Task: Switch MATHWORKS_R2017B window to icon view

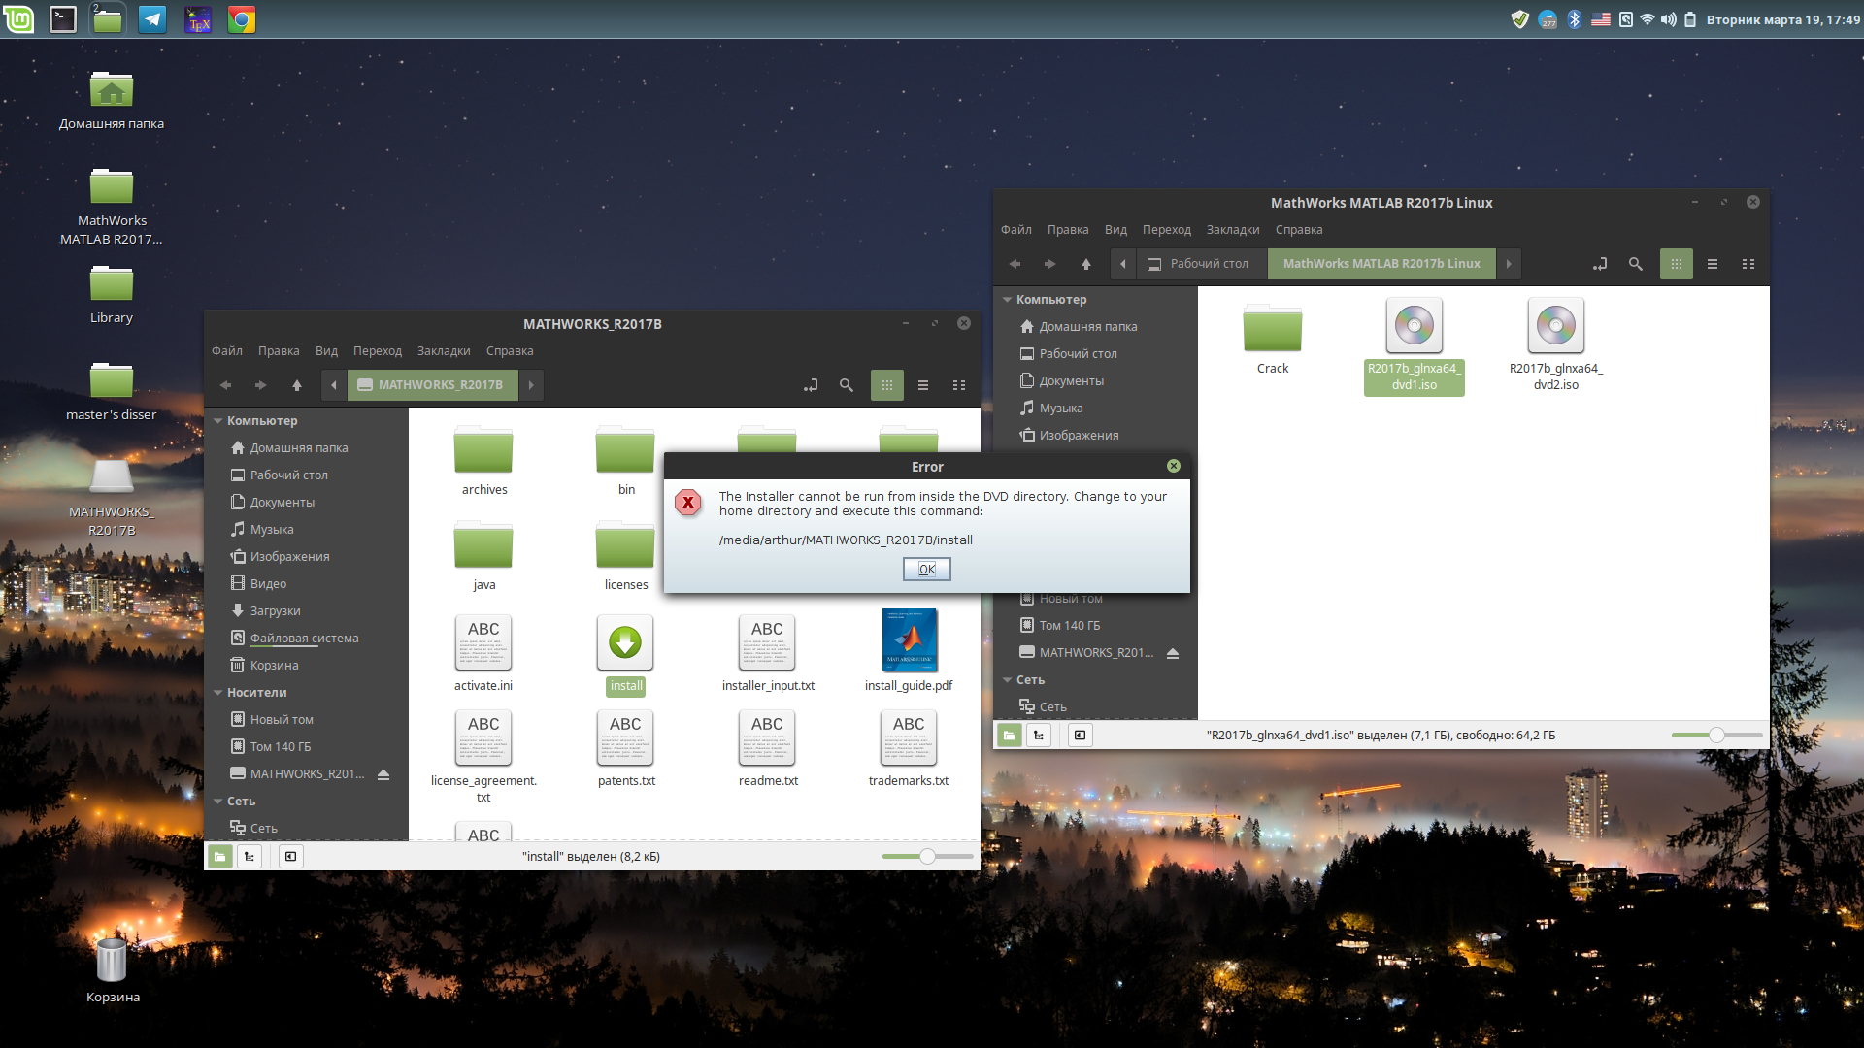Action: 887,385
